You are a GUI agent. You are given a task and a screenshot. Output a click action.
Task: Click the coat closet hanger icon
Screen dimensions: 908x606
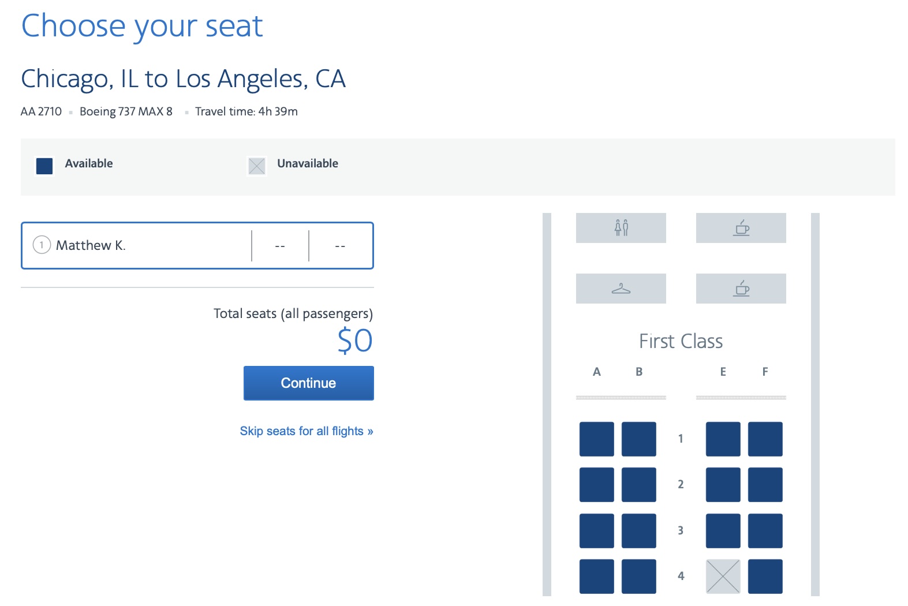click(621, 288)
